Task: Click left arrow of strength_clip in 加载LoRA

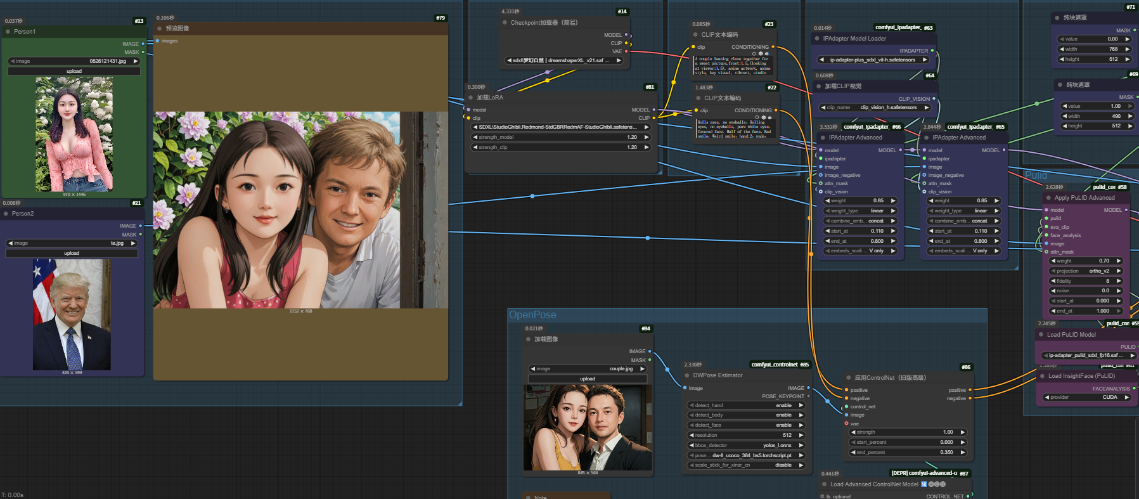Action: click(475, 147)
